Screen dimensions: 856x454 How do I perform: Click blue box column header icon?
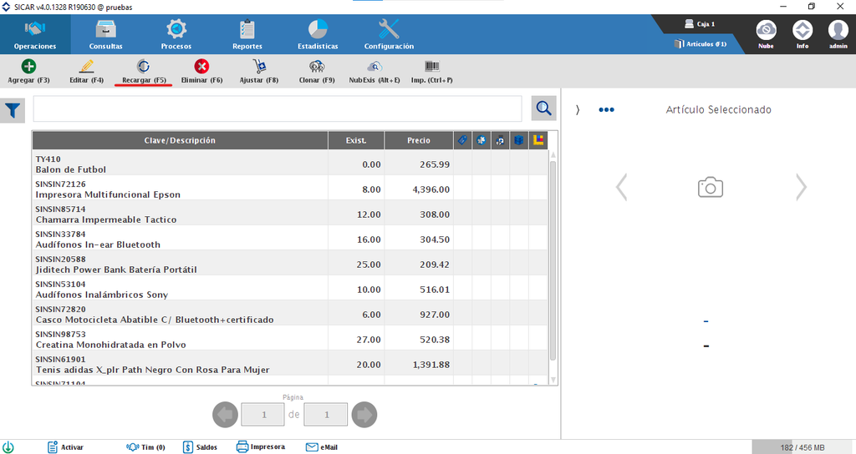[x=518, y=140]
